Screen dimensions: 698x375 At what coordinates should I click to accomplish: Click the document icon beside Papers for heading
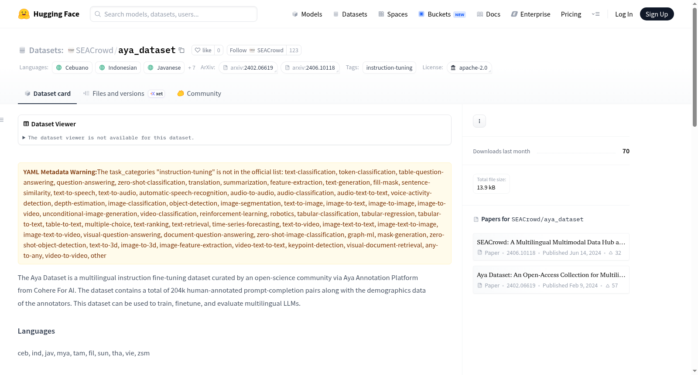click(x=476, y=219)
